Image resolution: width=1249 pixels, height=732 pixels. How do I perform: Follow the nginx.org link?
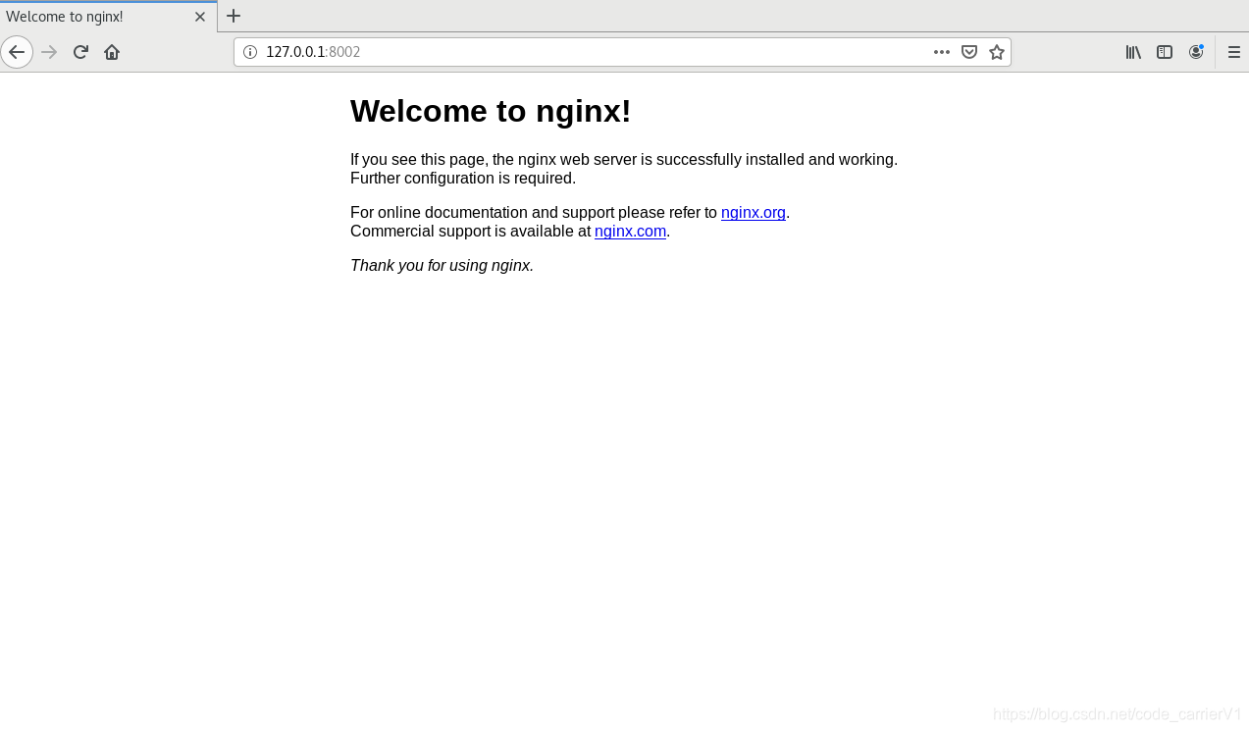[x=754, y=212]
